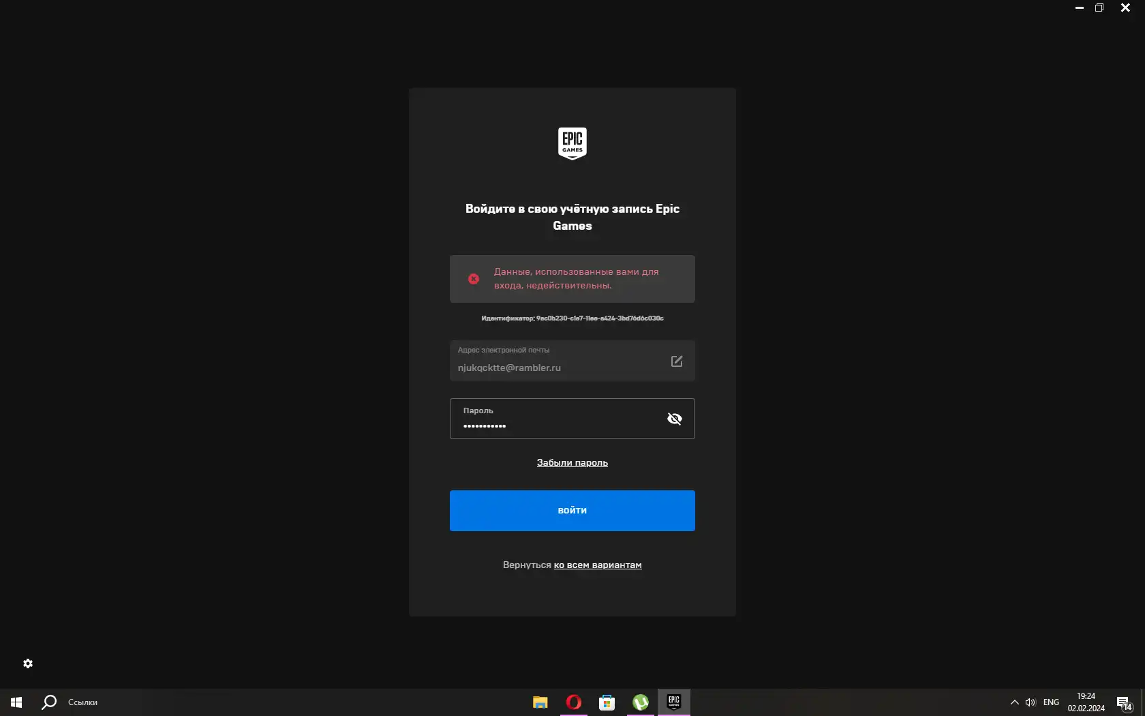
Task: Select the Идентификатор error code text
Action: (572, 318)
